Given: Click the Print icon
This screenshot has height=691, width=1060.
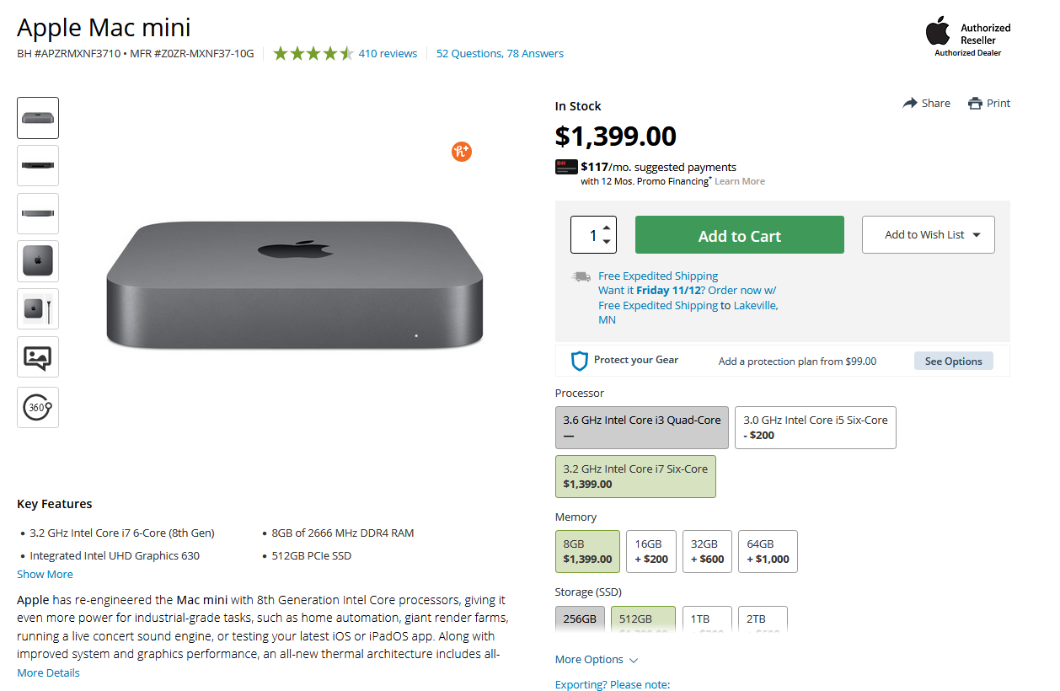Looking at the screenshot, I should pyautogui.click(x=975, y=104).
